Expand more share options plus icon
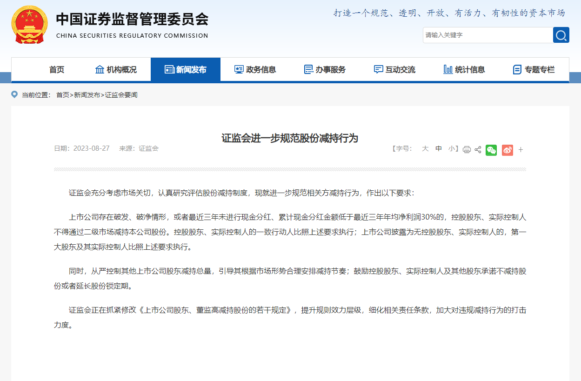This screenshot has width=581, height=381. click(x=521, y=150)
